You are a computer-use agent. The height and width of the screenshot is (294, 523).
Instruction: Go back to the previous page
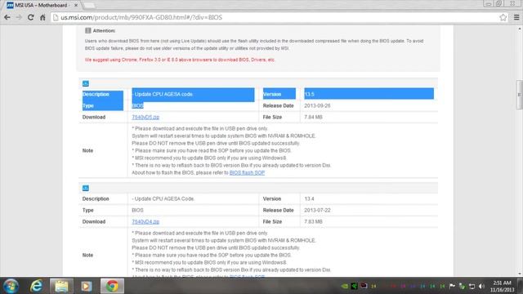click(x=7, y=17)
